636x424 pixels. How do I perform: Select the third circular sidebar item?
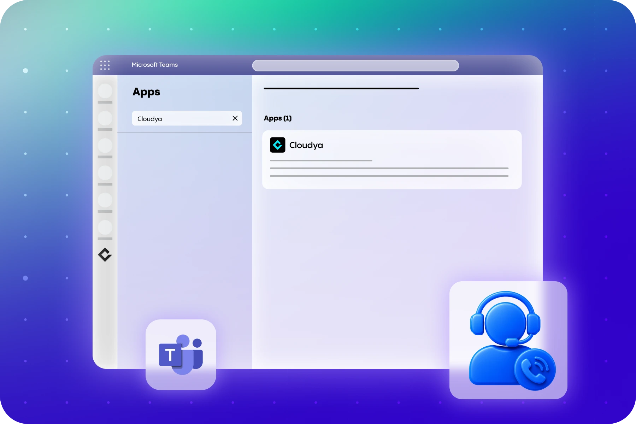pyautogui.click(x=105, y=145)
